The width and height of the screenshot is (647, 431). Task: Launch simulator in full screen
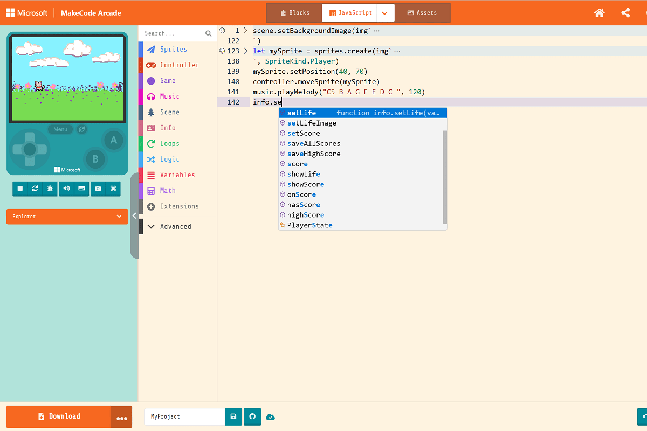(x=113, y=189)
